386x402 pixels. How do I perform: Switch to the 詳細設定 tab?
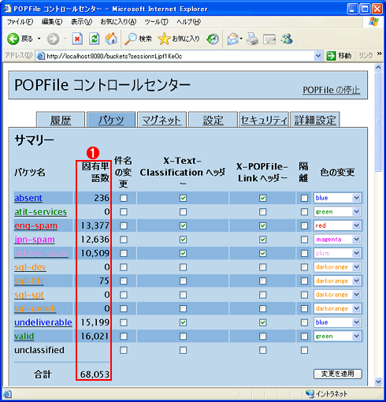point(315,121)
